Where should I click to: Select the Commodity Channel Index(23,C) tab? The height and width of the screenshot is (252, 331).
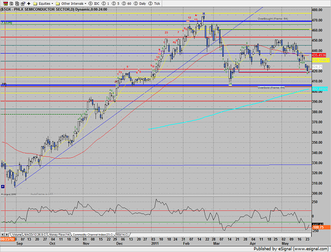93,235
